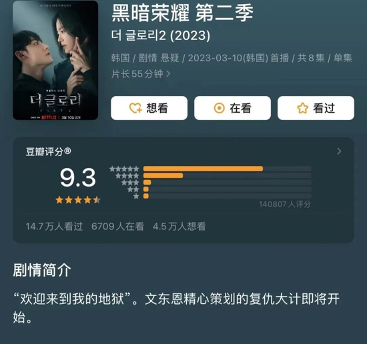Viewport: 367px width, 344px height.
Task: Tap the orange star rating below 9.3
Action: pos(78,200)
